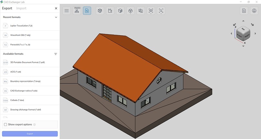Select the Export tab

pyautogui.click(x=7, y=8)
